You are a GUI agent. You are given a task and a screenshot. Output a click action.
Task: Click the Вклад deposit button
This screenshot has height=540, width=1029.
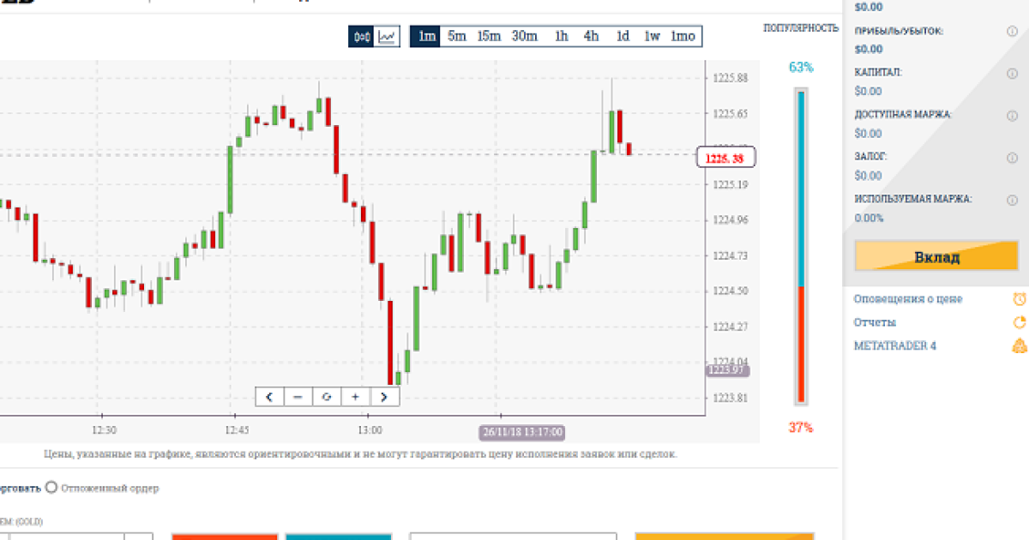pos(936,256)
